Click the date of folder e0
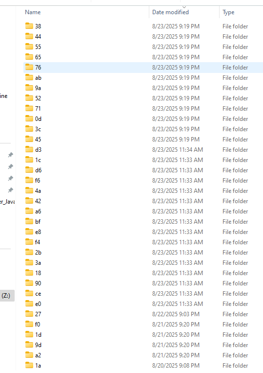263x373 pixels. tap(178, 304)
